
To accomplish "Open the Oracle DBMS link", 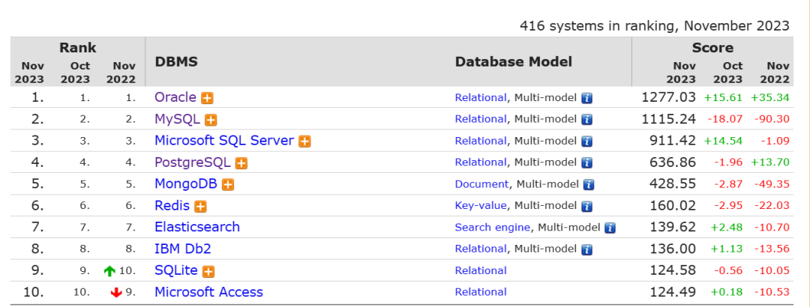I will pos(175,97).
